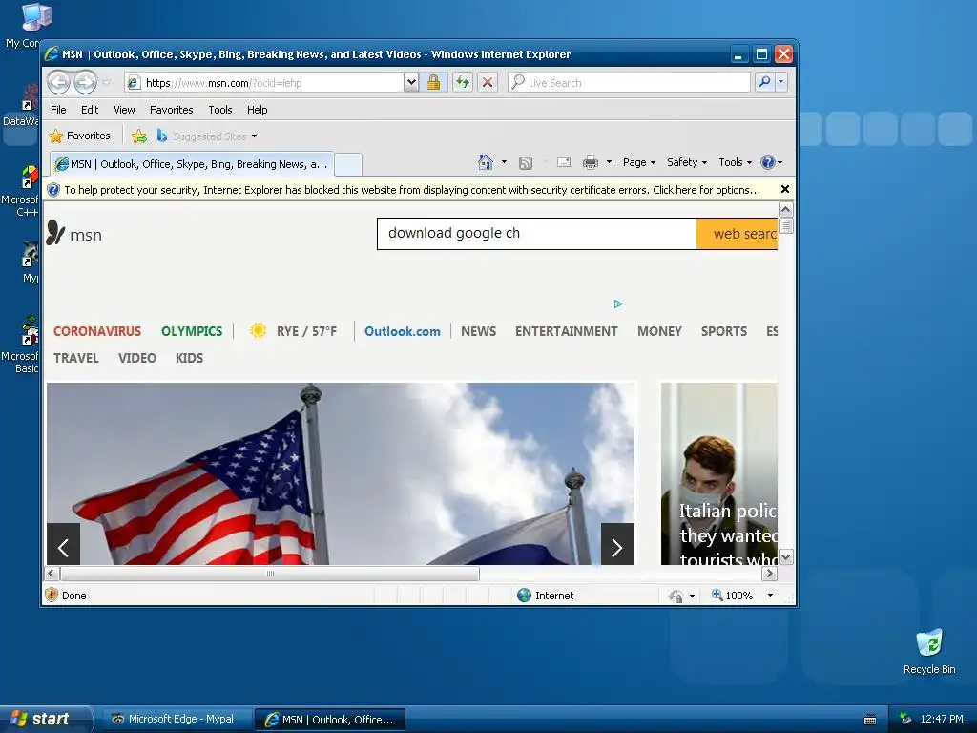Click the AdChoices triangle icon
977x733 pixels.
point(618,304)
